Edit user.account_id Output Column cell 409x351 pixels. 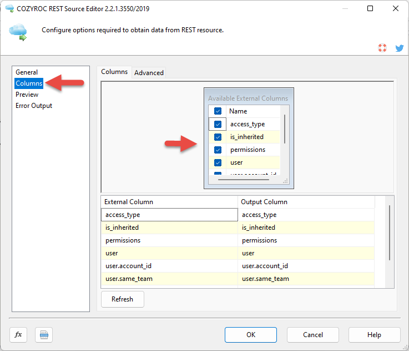(x=306, y=266)
